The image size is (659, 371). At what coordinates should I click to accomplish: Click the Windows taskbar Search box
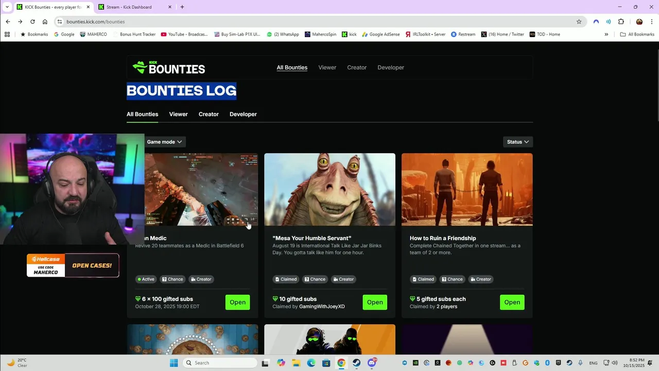[x=220, y=363]
